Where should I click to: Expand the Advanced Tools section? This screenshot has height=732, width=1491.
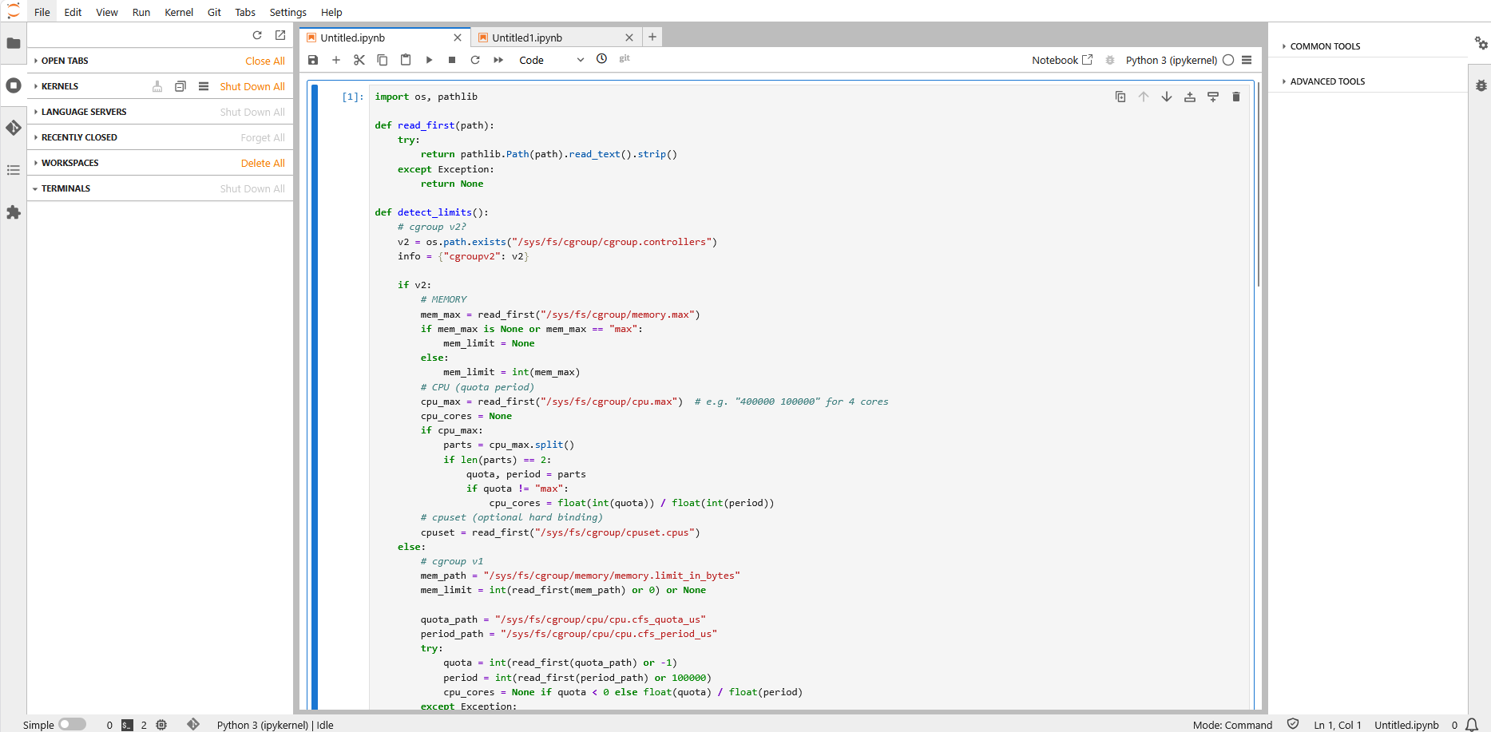(x=1324, y=81)
